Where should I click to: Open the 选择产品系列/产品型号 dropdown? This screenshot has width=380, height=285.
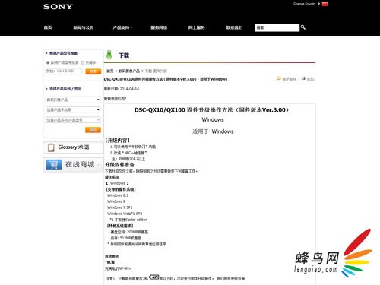click(73, 120)
